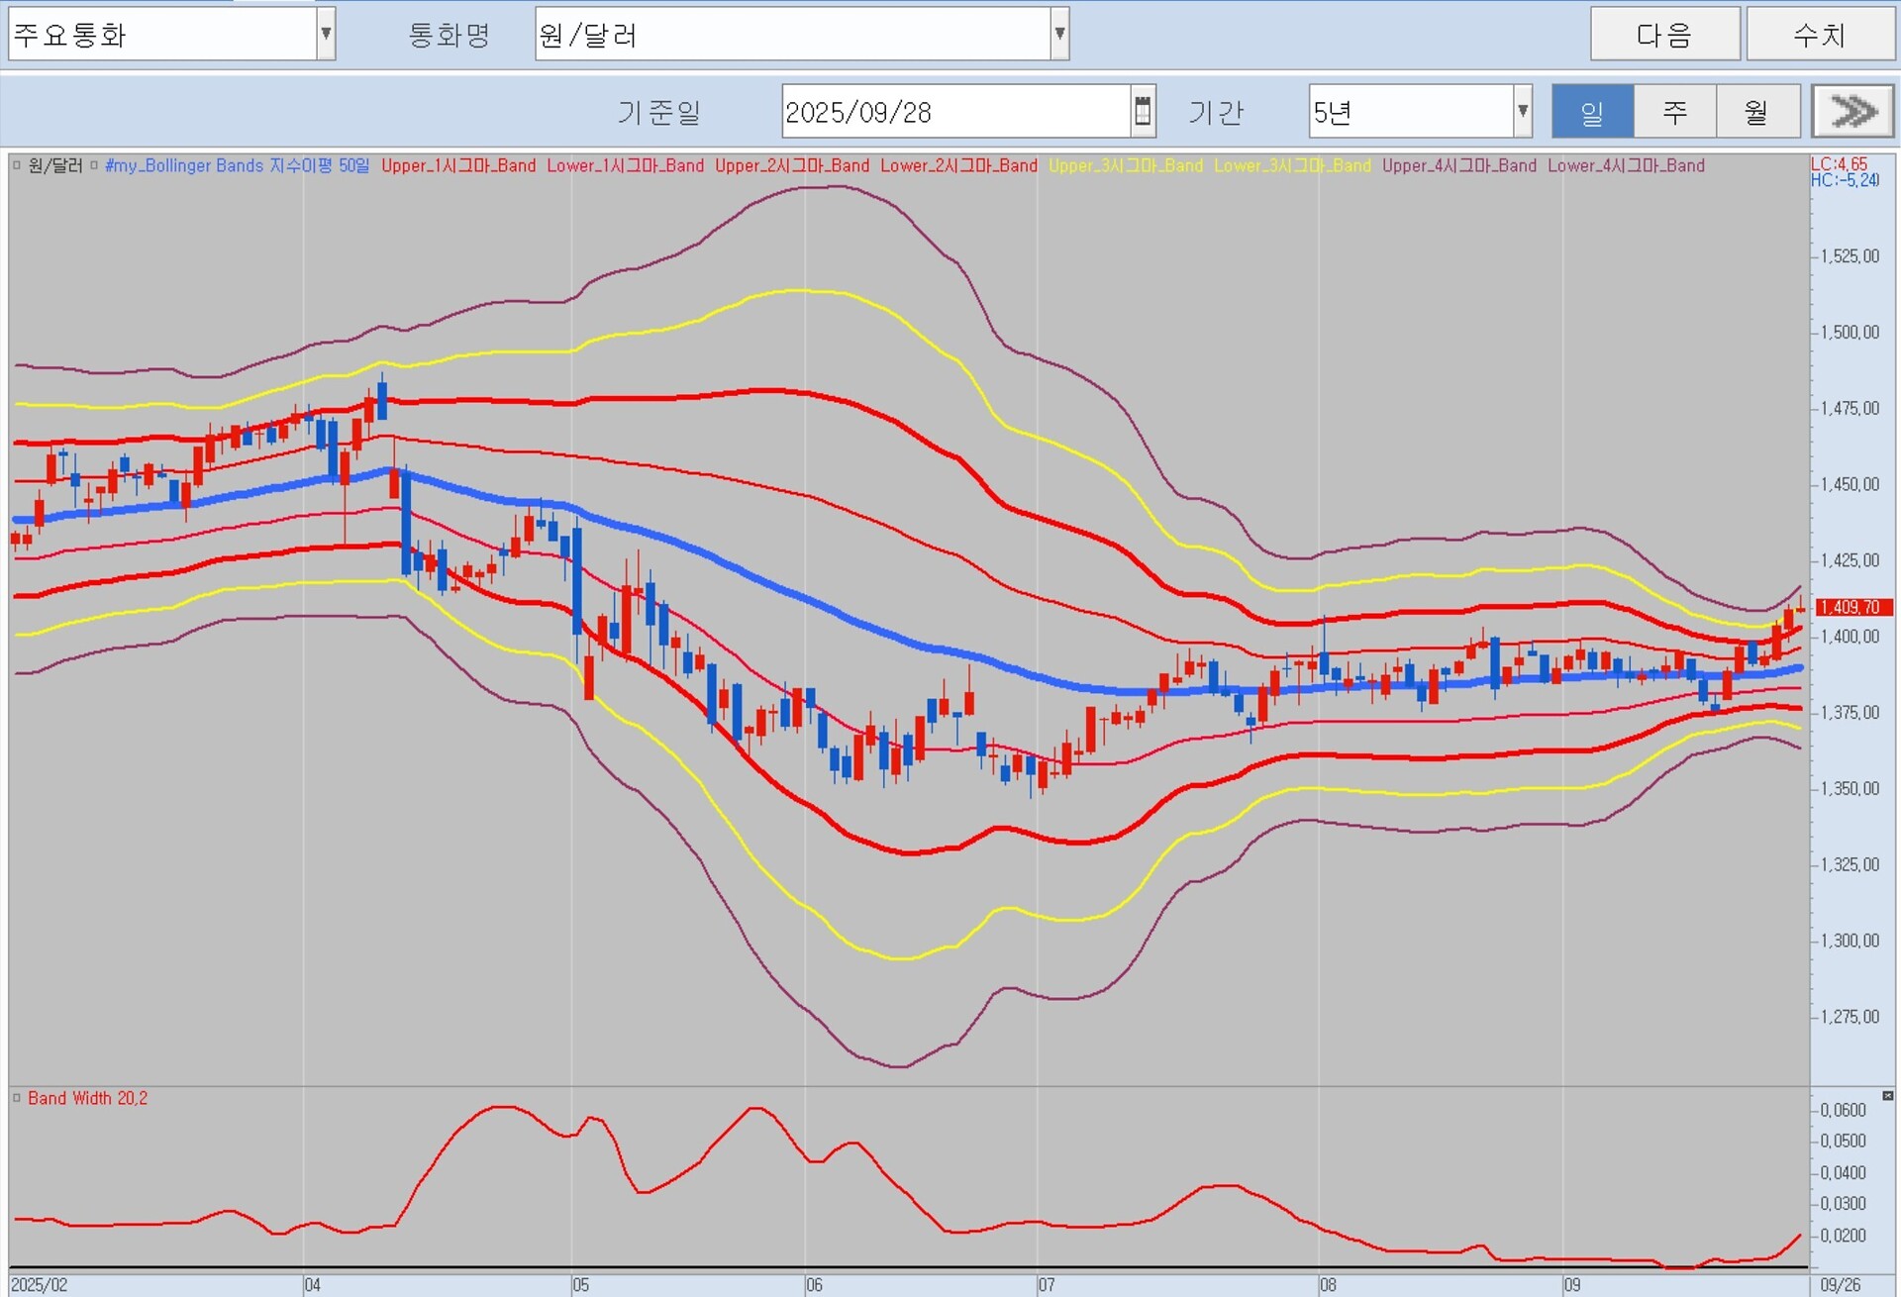The height and width of the screenshot is (1297, 1901).
Task: Click the Upper_1시그마_Band legend label
Action: click(458, 165)
